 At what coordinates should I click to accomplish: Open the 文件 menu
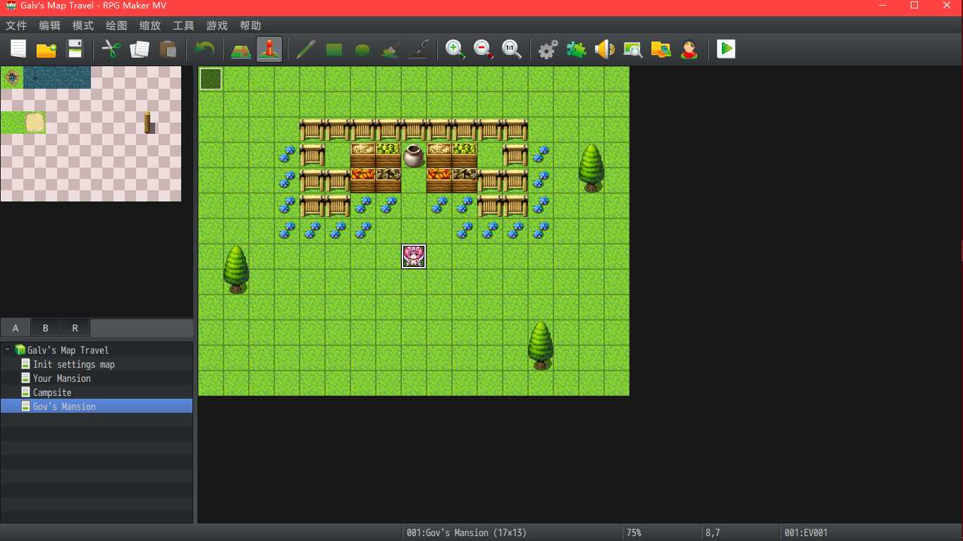pos(16,25)
